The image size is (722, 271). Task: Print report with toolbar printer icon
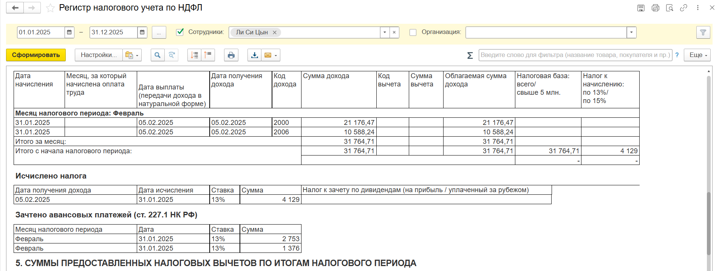[231, 55]
